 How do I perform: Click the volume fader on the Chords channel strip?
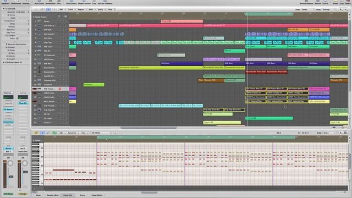pos(25,172)
